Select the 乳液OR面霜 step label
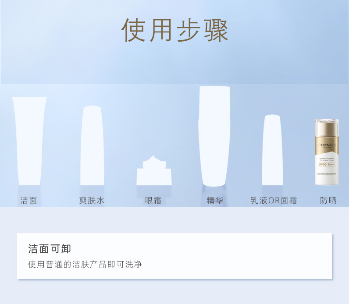The image size is (349, 304). click(x=274, y=200)
